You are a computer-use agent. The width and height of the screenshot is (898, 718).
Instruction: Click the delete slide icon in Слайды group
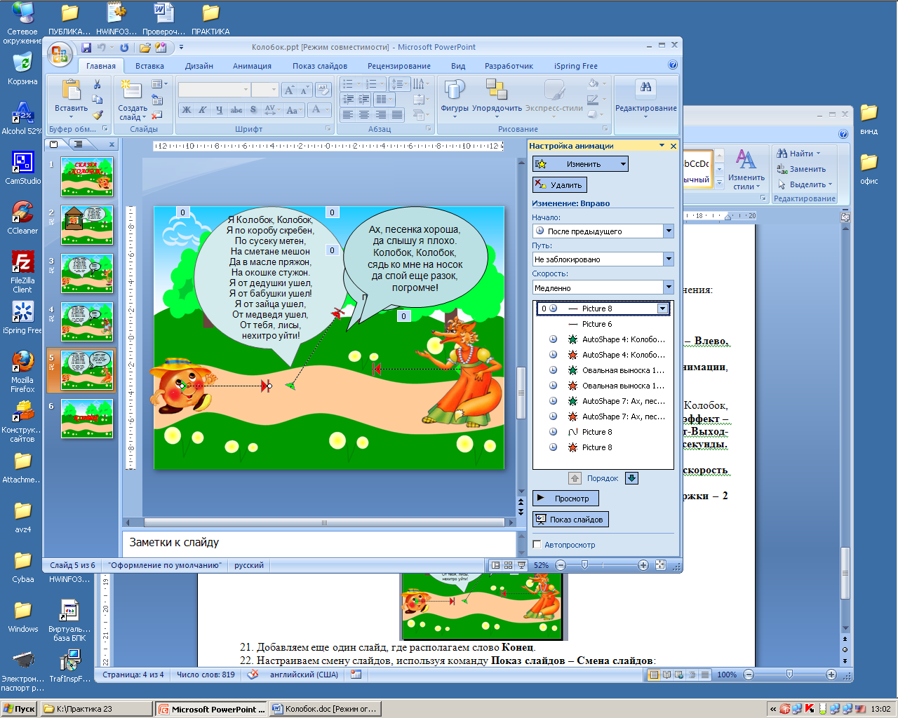(x=157, y=114)
